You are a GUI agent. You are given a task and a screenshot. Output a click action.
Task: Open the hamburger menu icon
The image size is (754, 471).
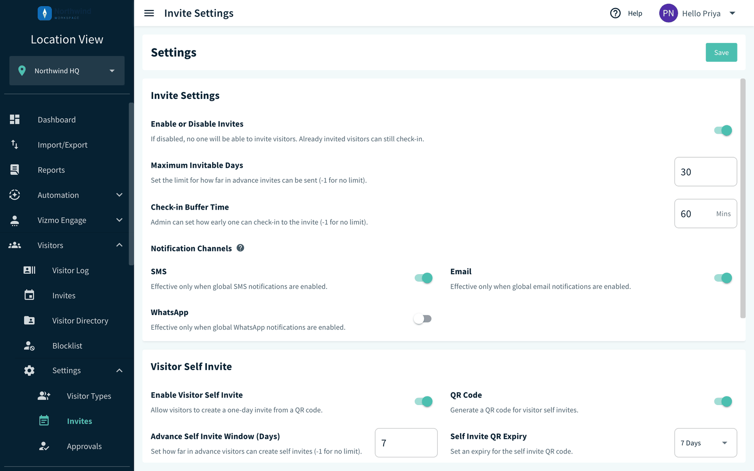coord(149,13)
